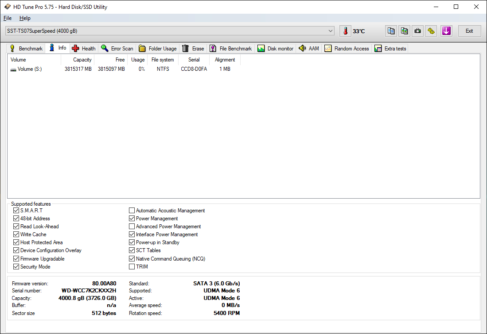
Task: Sort by the Alignment column header
Action: (x=225, y=60)
